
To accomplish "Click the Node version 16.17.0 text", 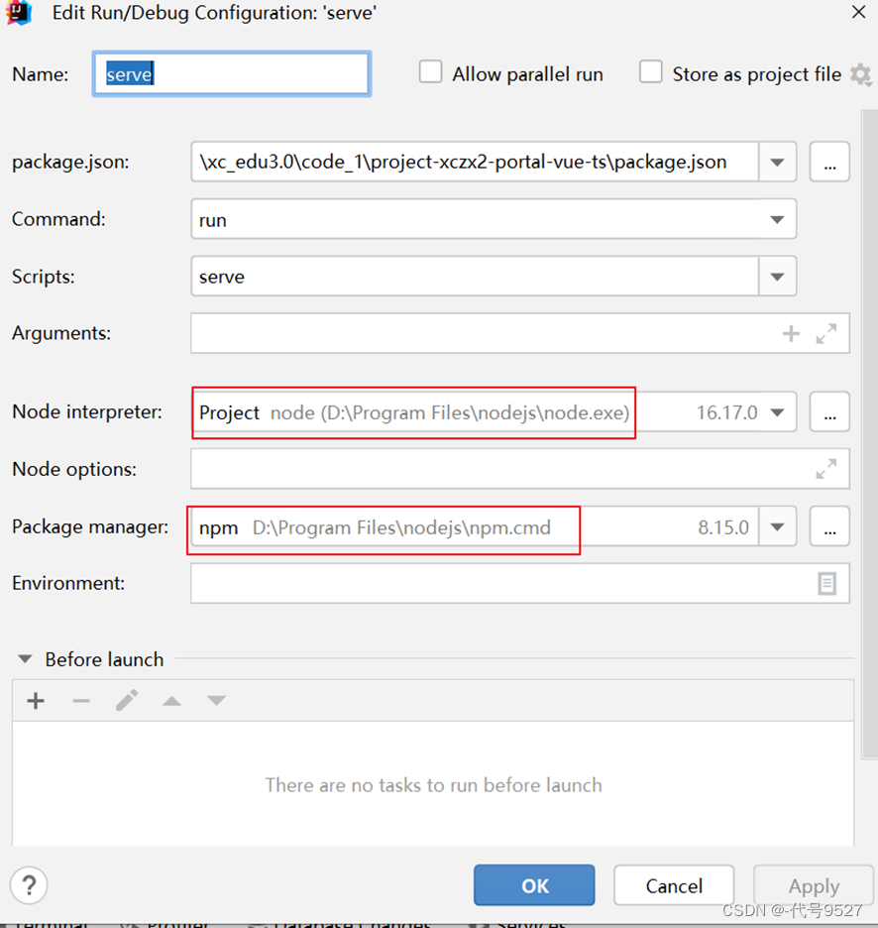I will pyautogui.click(x=726, y=412).
